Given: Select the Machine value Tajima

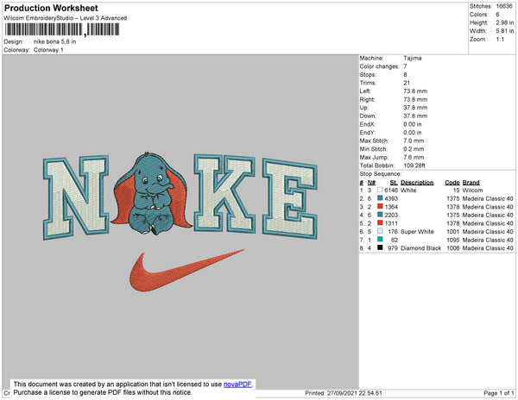Looking at the screenshot, I should pos(413,58).
